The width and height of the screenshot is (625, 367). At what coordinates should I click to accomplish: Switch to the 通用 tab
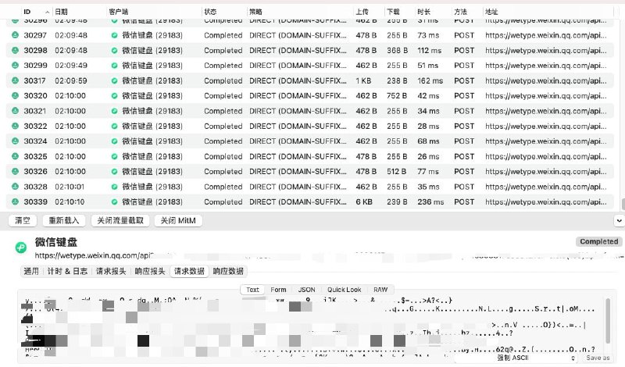point(31,272)
